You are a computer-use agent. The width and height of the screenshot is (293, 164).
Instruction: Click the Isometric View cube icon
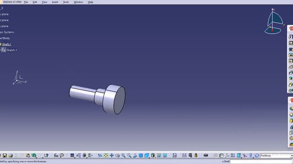(x=146, y=155)
